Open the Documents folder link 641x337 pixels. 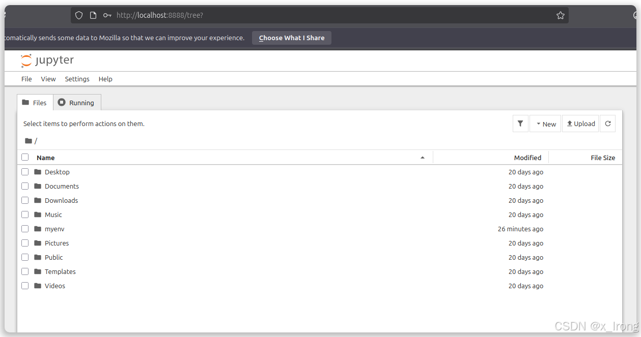coord(62,186)
